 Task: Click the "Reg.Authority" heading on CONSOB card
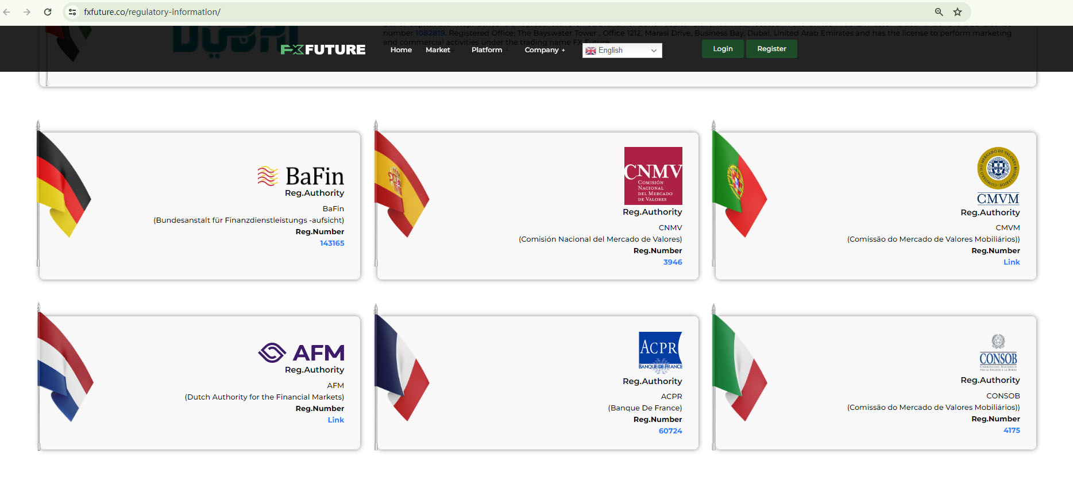(990, 380)
